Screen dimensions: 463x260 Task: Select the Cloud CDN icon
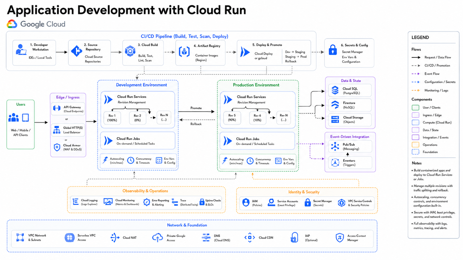pos(250,237)
